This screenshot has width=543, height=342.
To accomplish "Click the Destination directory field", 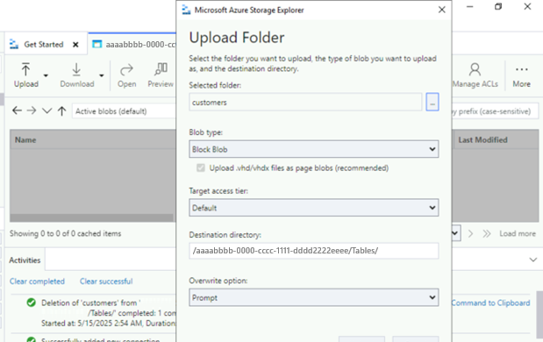I will coord(314,251).
